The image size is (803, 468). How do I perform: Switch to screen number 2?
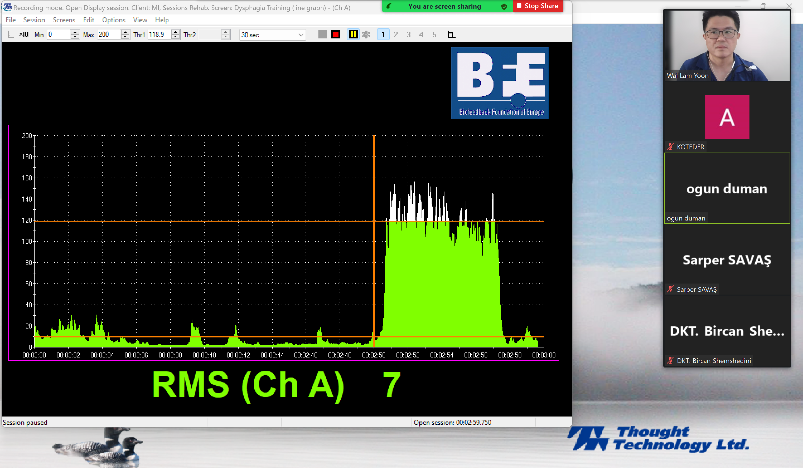(396, 34)
